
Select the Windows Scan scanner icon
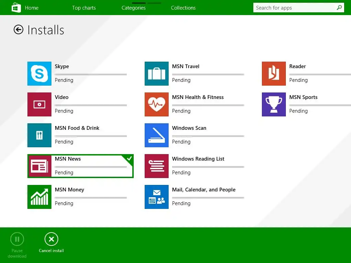coord(156,135)
